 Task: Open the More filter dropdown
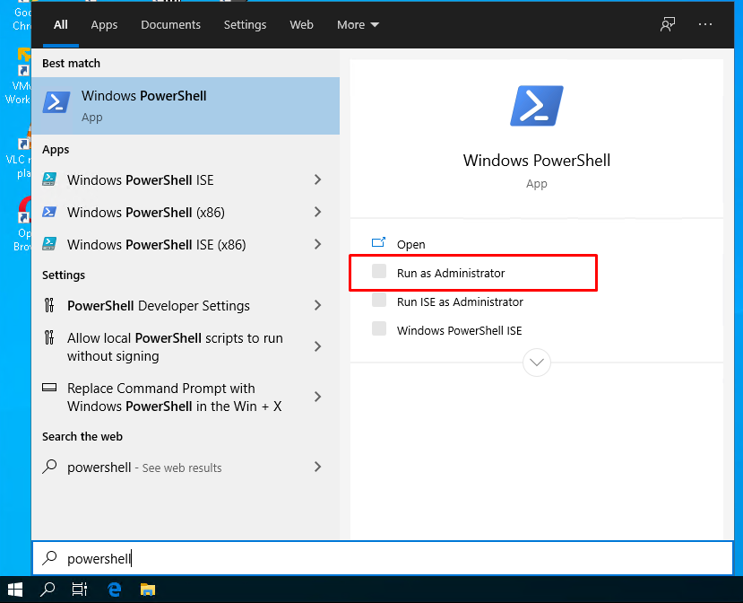click(x=358, y=24)
